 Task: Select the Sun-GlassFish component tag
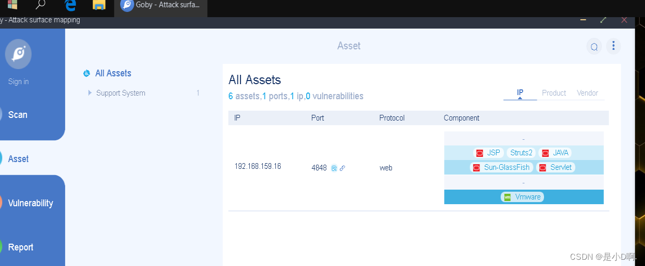[x=502, y=167]
